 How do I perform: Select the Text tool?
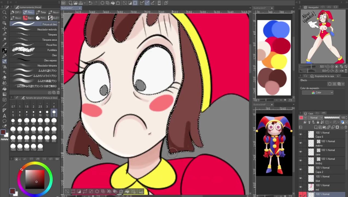point(4,116)
